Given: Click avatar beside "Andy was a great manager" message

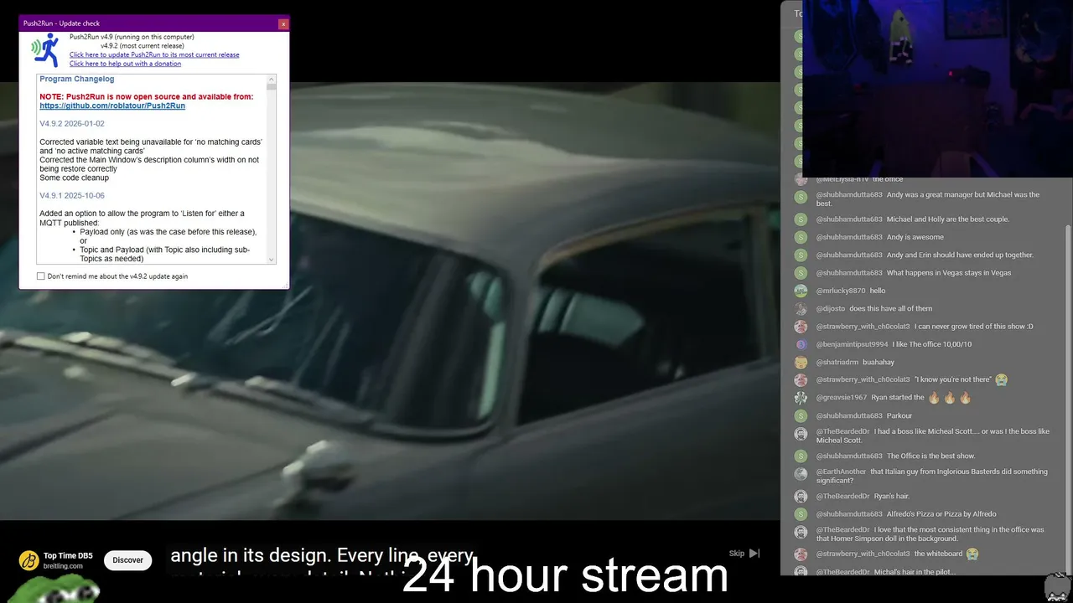Looking at the screenshot, I should pyautogui.click(x=801, y=197).
